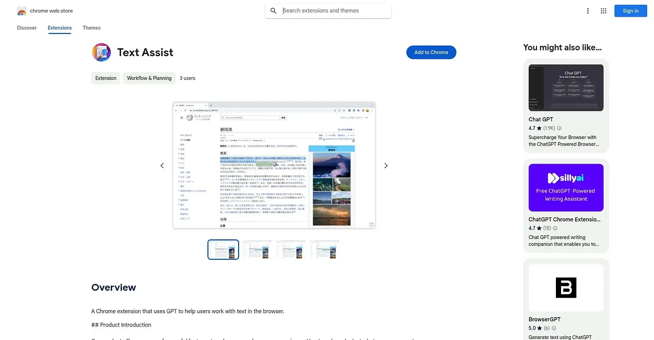Screen dimensions: 654x340
Task: Select the third screenshot thumbnail
Action: coord(291,250)
